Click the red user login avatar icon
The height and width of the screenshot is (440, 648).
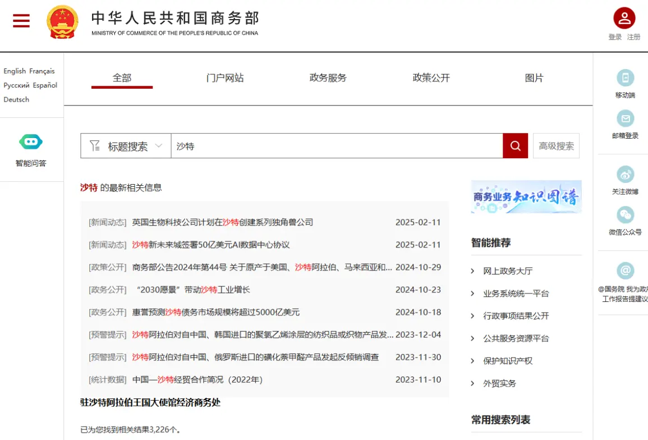pyautogui.click(x=624, y=18)
